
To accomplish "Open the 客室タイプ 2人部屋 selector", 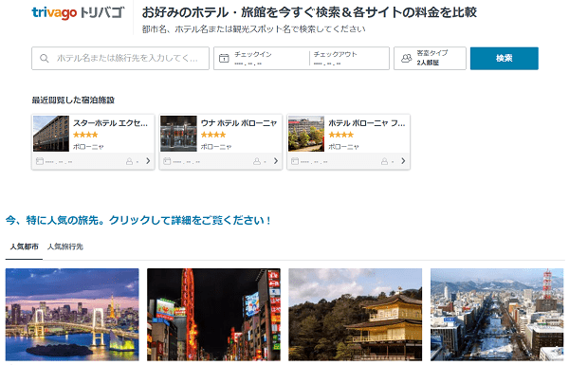I will coord(430,58).
